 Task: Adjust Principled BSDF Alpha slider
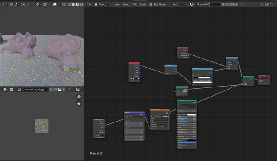[187, 142]
